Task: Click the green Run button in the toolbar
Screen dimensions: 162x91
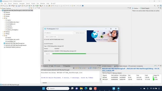Action: (x=37, y=6)
